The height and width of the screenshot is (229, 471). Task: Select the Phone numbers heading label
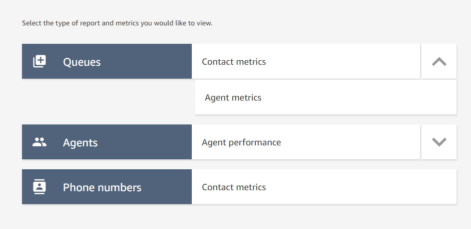[x=102, y=187]
